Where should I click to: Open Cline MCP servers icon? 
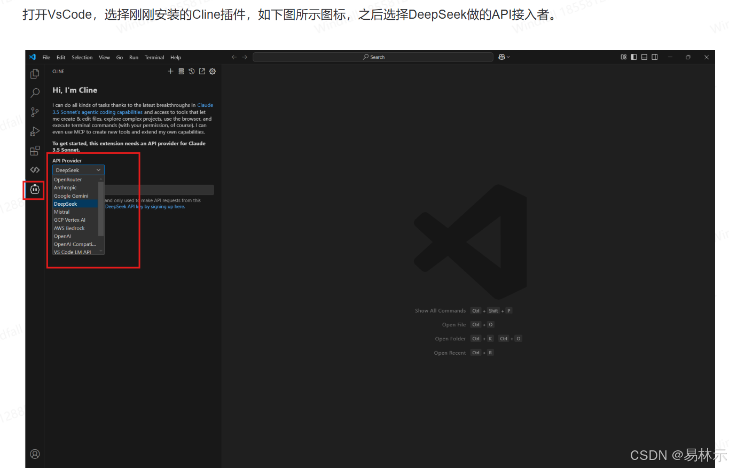point(181,71)
